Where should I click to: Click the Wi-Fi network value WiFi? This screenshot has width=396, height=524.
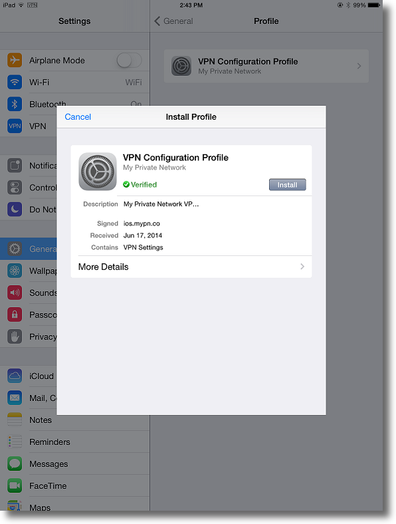pyautogui.click(x=134, y=82)
